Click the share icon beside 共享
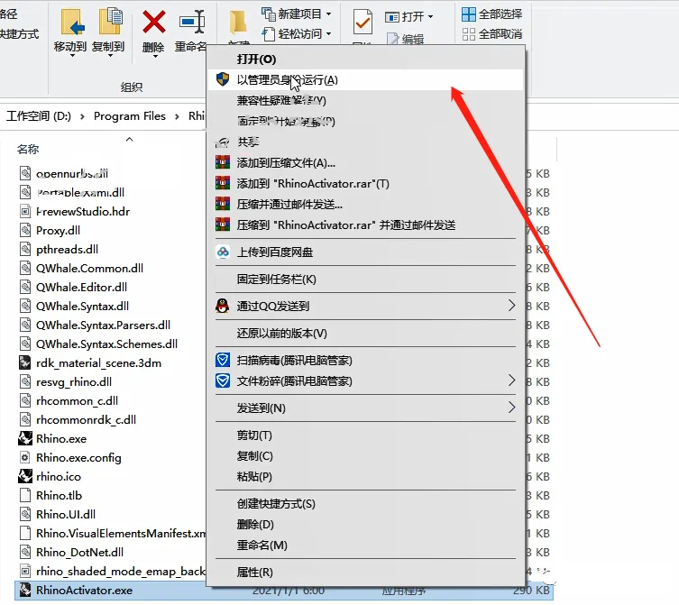The height and width of the screenshot is (605, 679). pos(223,142)
